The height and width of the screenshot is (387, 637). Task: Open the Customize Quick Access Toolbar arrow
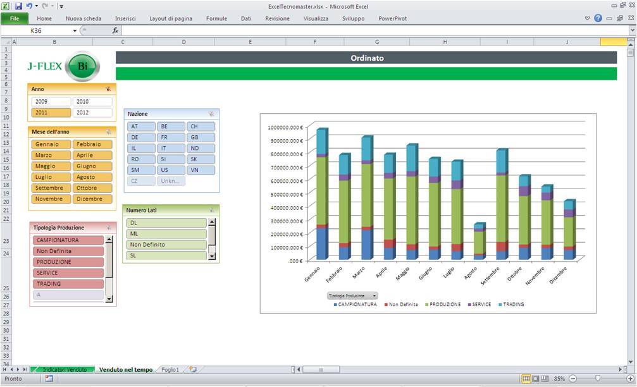click(61, 6)
